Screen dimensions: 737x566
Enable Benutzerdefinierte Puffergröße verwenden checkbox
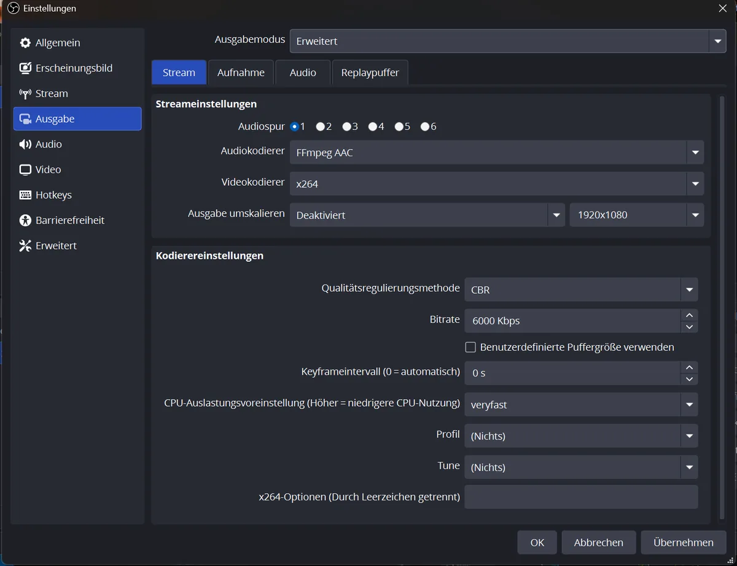pos(470,347)
